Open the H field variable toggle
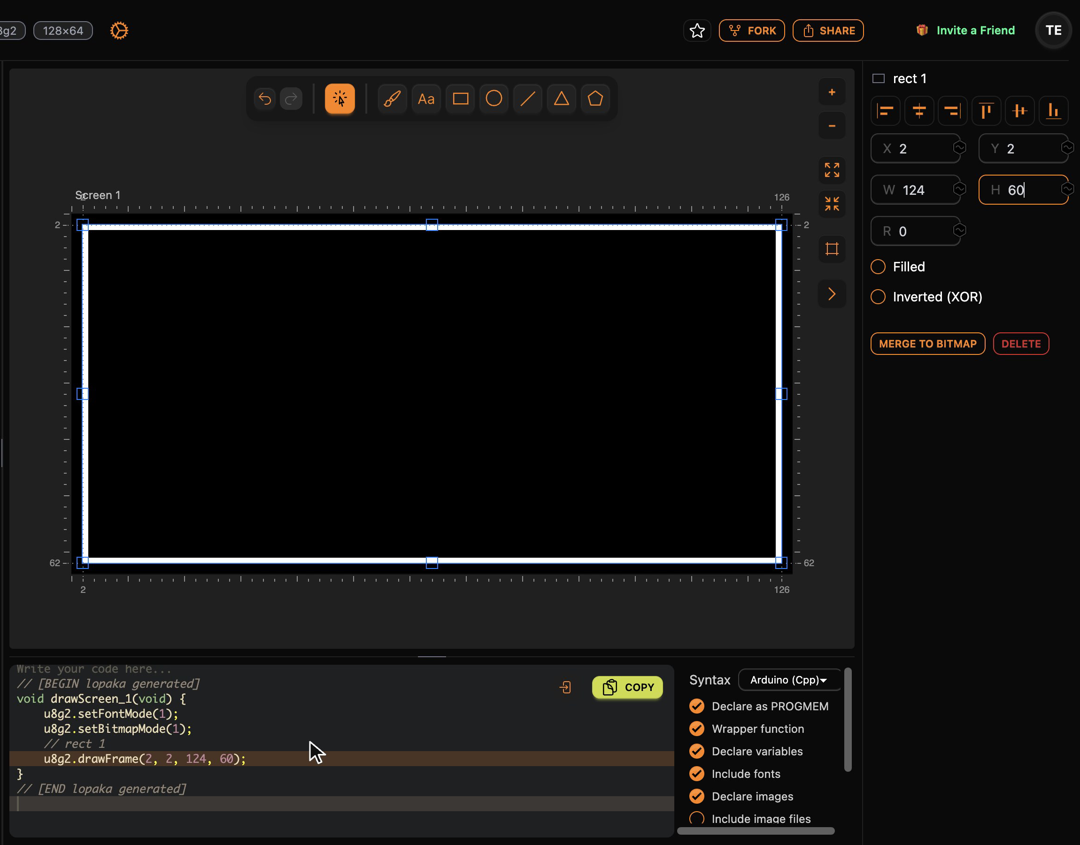1080x845 pixels. click(1068, 189)
